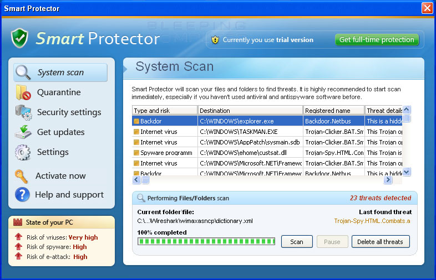Open the Quarantine section
Screen dimensions: 436x280
coord(59,92)
